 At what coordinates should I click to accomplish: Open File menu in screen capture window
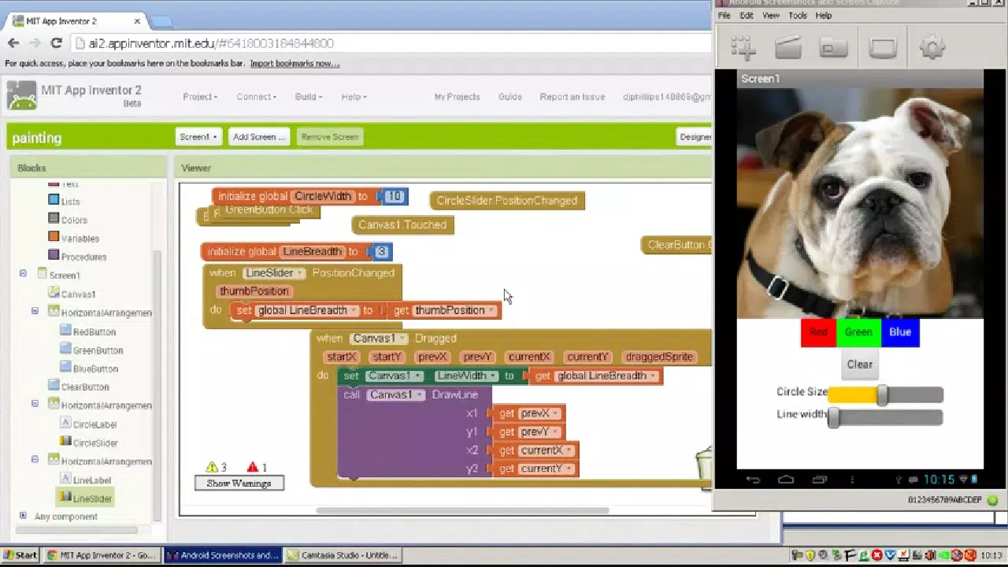[x=724, y=16]
